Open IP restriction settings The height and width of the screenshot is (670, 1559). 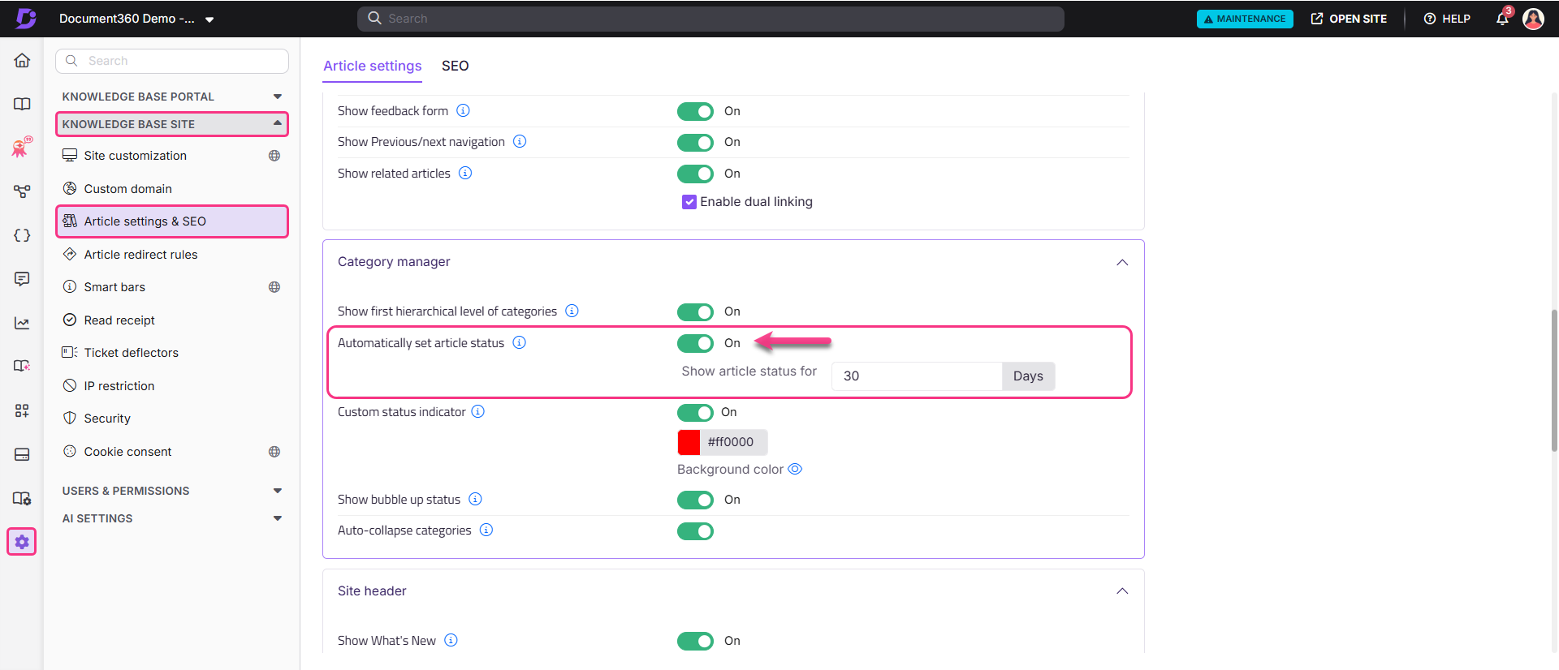tap(119, 386)
